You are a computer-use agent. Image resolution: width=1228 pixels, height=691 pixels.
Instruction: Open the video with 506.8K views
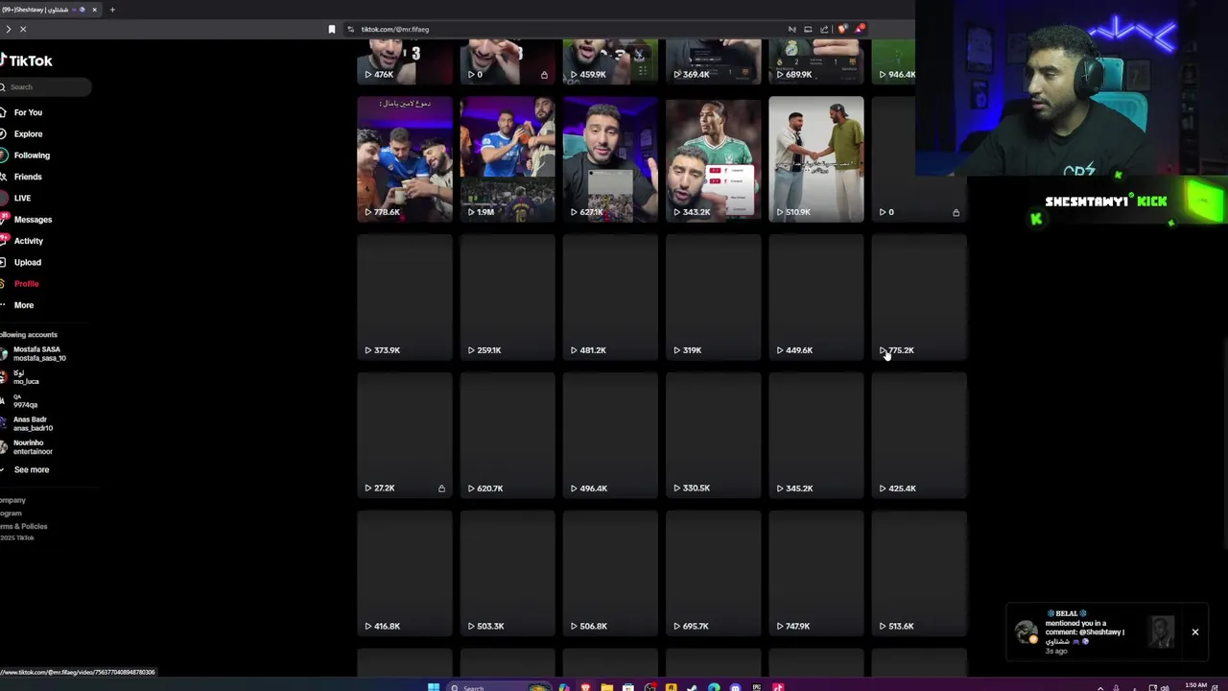point(610,574)
